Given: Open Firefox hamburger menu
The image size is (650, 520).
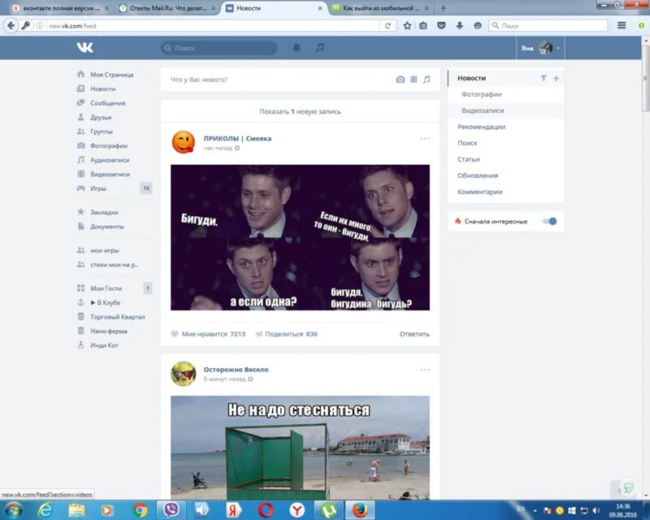Looking at the screenshot, I should (x=622, y=26).
